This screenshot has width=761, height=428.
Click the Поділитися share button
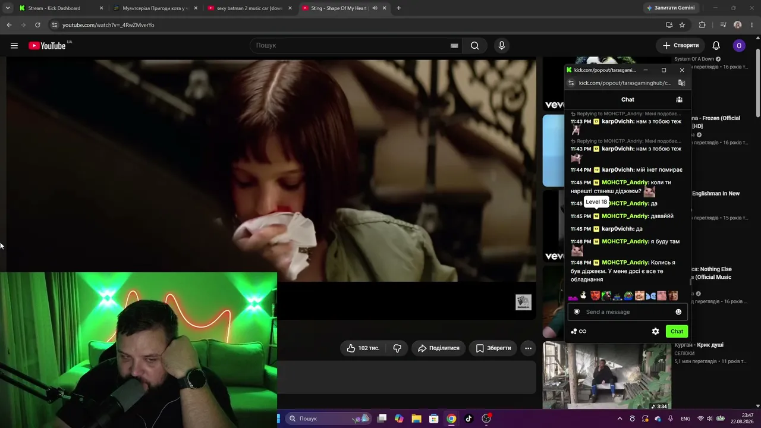pos(439,348)
